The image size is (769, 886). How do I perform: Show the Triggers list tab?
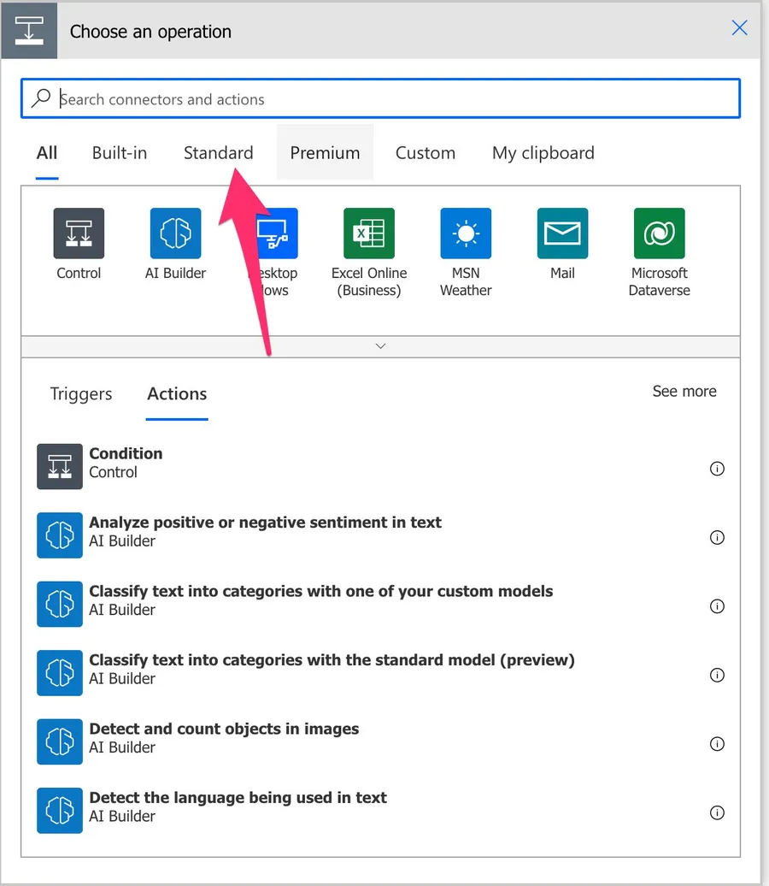[x=81, y=394]
